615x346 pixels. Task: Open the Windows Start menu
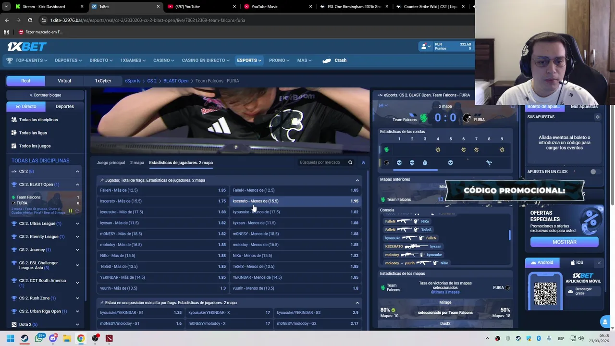pyautogui.click(x=10, y=338)
